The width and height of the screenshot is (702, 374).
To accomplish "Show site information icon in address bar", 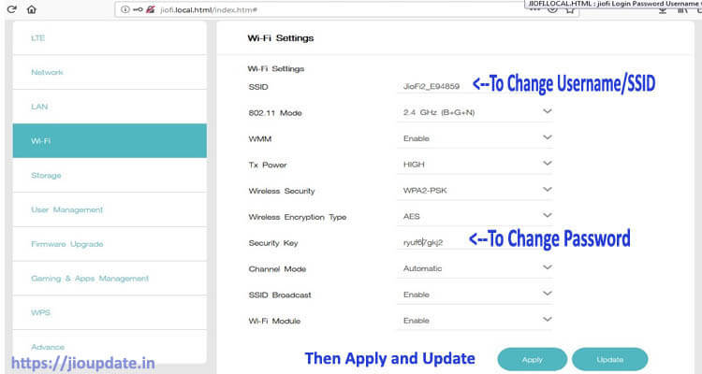I will [125, 9].
